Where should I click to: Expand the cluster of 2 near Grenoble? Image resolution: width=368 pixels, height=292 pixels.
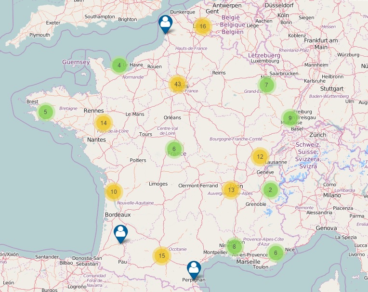click(x=270, y=190)
